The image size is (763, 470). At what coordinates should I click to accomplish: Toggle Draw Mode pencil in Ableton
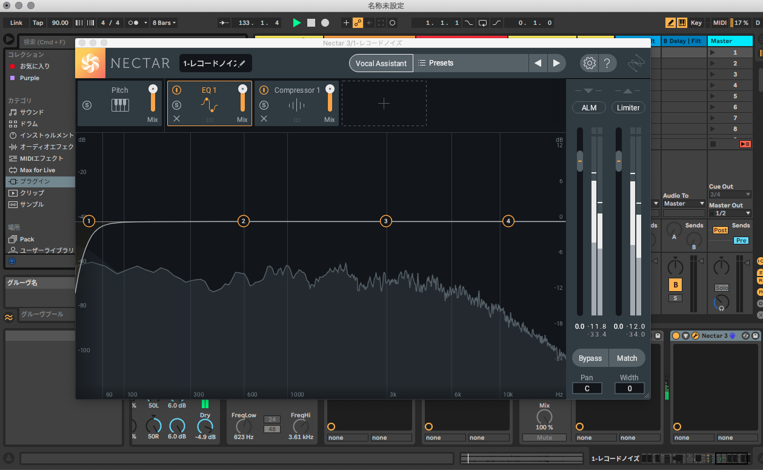671,22
